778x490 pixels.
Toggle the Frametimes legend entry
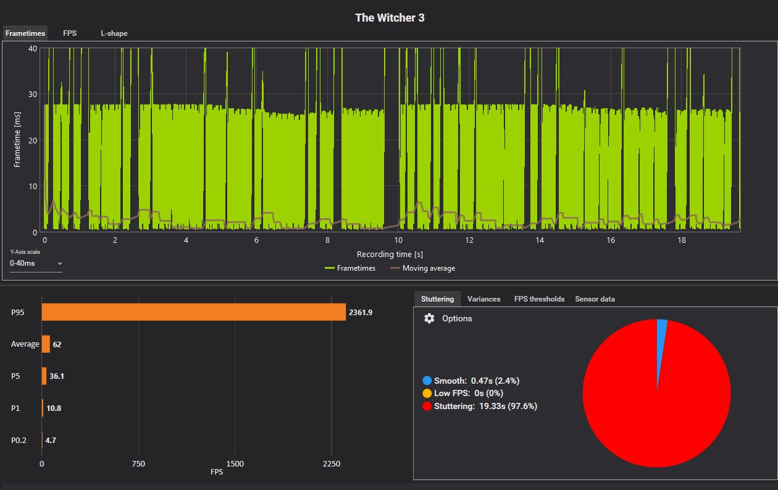(x=349, y=268)
